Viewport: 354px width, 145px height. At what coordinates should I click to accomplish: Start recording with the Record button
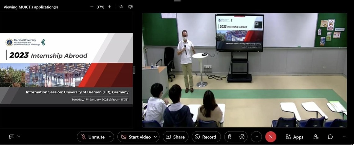click(206, 137)
